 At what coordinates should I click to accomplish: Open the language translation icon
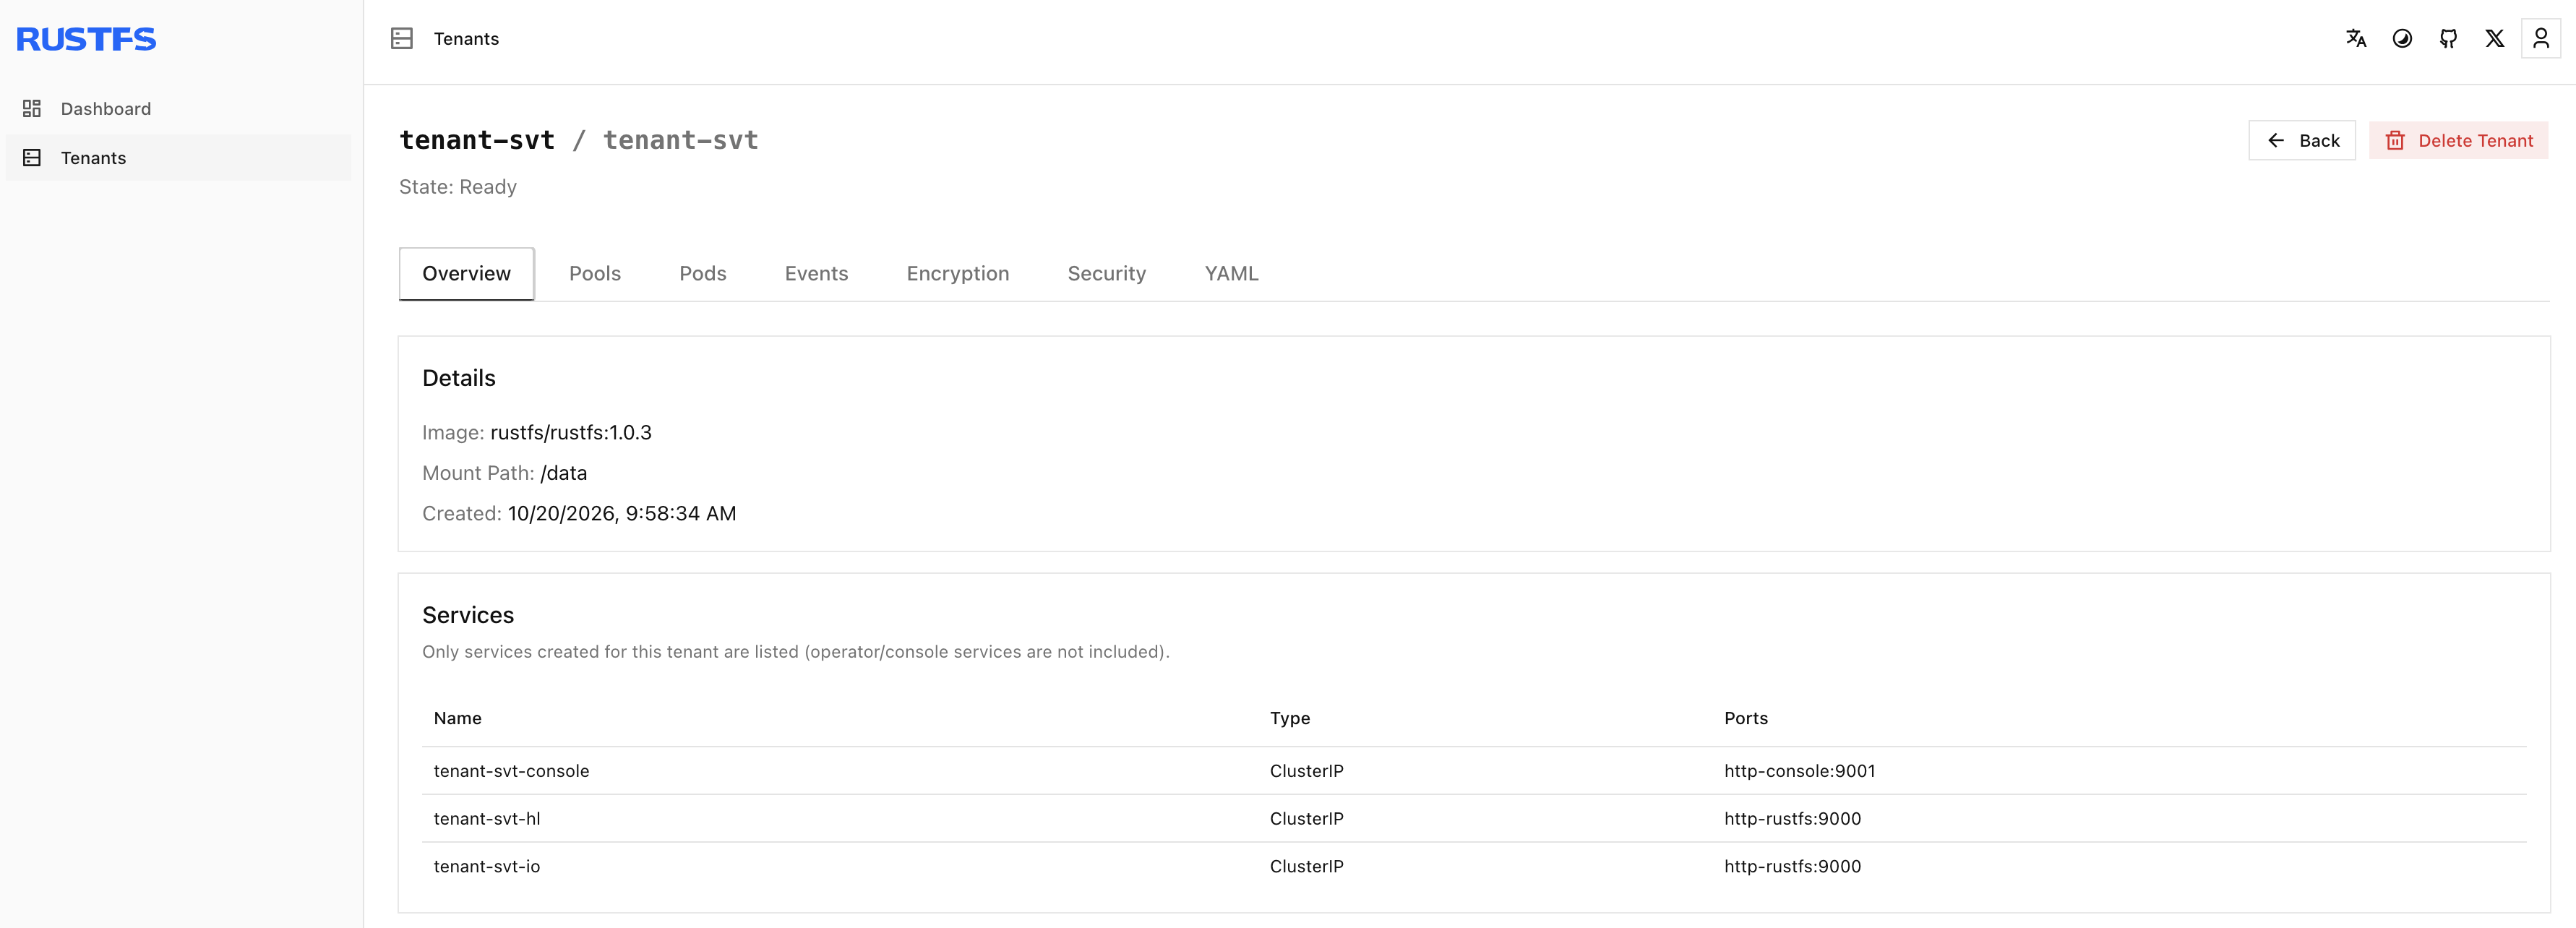[x=2356, y=39]
